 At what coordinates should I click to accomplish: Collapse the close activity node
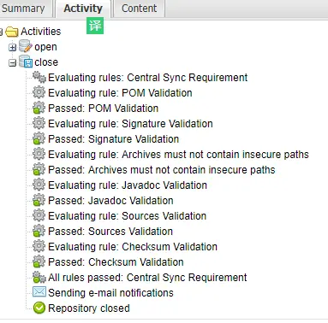pos(12,62)
